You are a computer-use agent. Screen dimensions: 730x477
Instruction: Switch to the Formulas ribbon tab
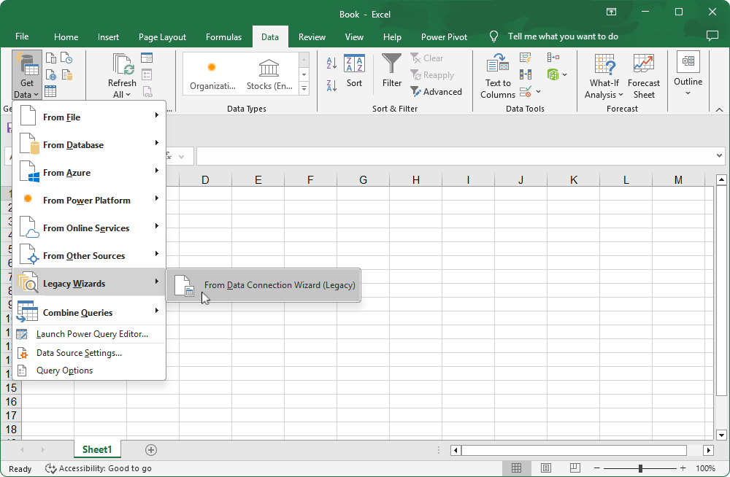point(223,36)
